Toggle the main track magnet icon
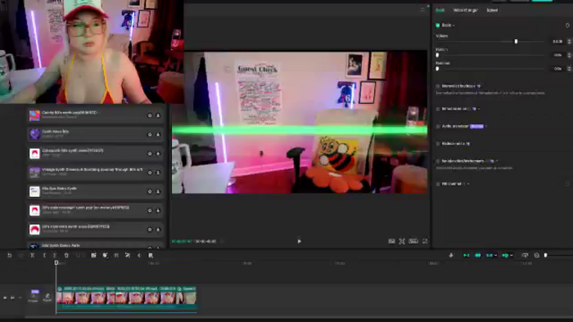This screenshot has width=573, height=322. click(x=466, y=255)
